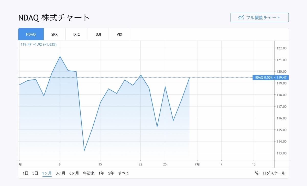
Task: Select the 3ヶ月 time range
Action: coord(61,173)
